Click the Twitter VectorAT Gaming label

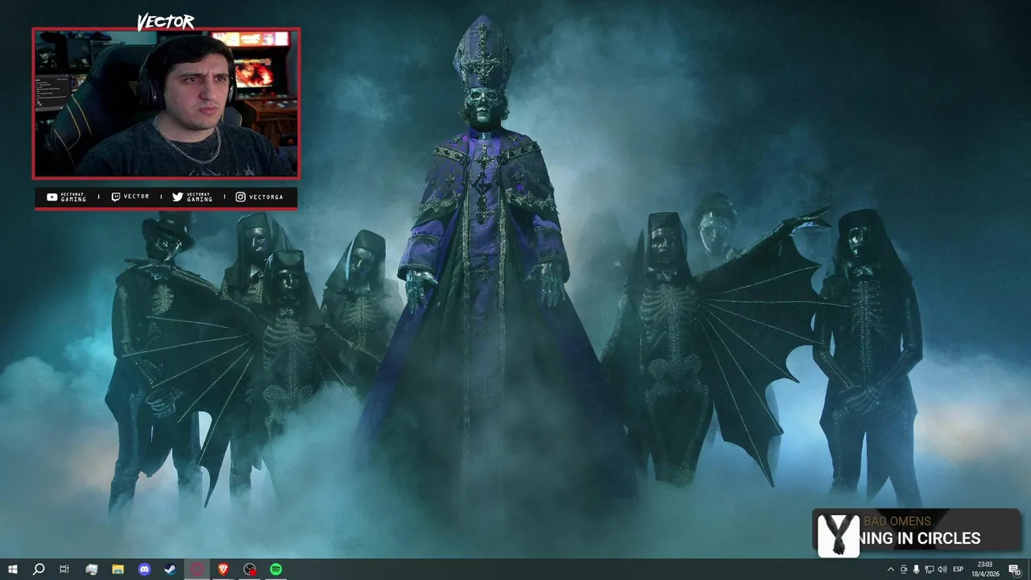[193, 197]
